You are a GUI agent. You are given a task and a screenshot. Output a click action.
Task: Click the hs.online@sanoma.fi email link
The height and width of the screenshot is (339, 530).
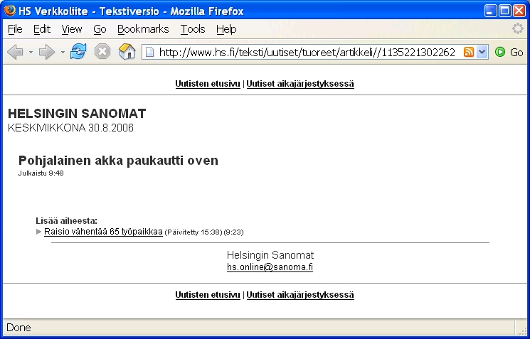[x=270, y=267]
